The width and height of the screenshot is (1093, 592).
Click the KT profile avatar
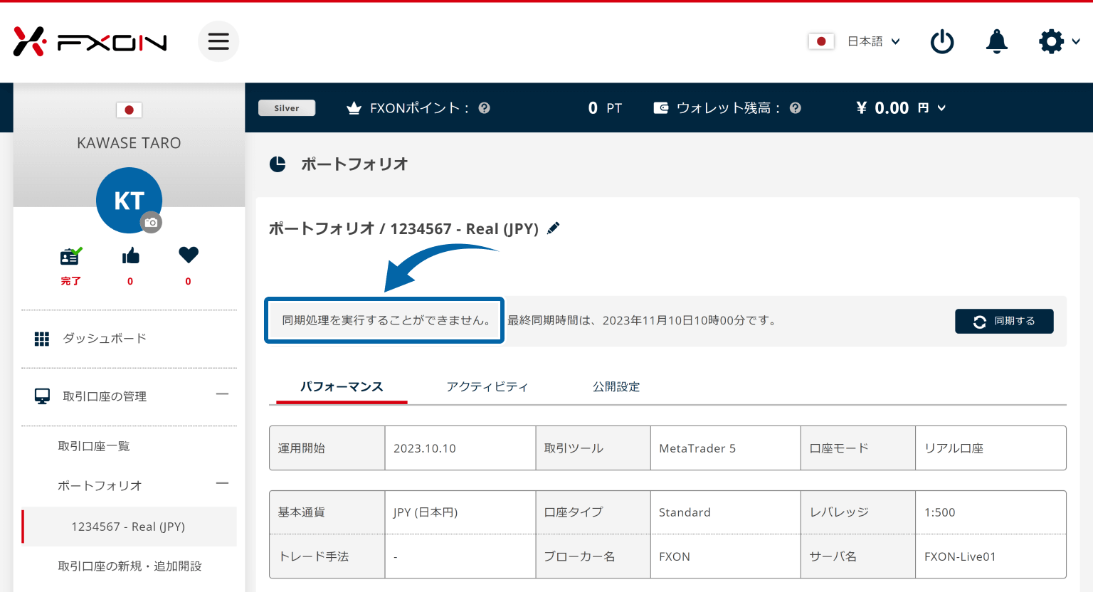click(129, 200)
